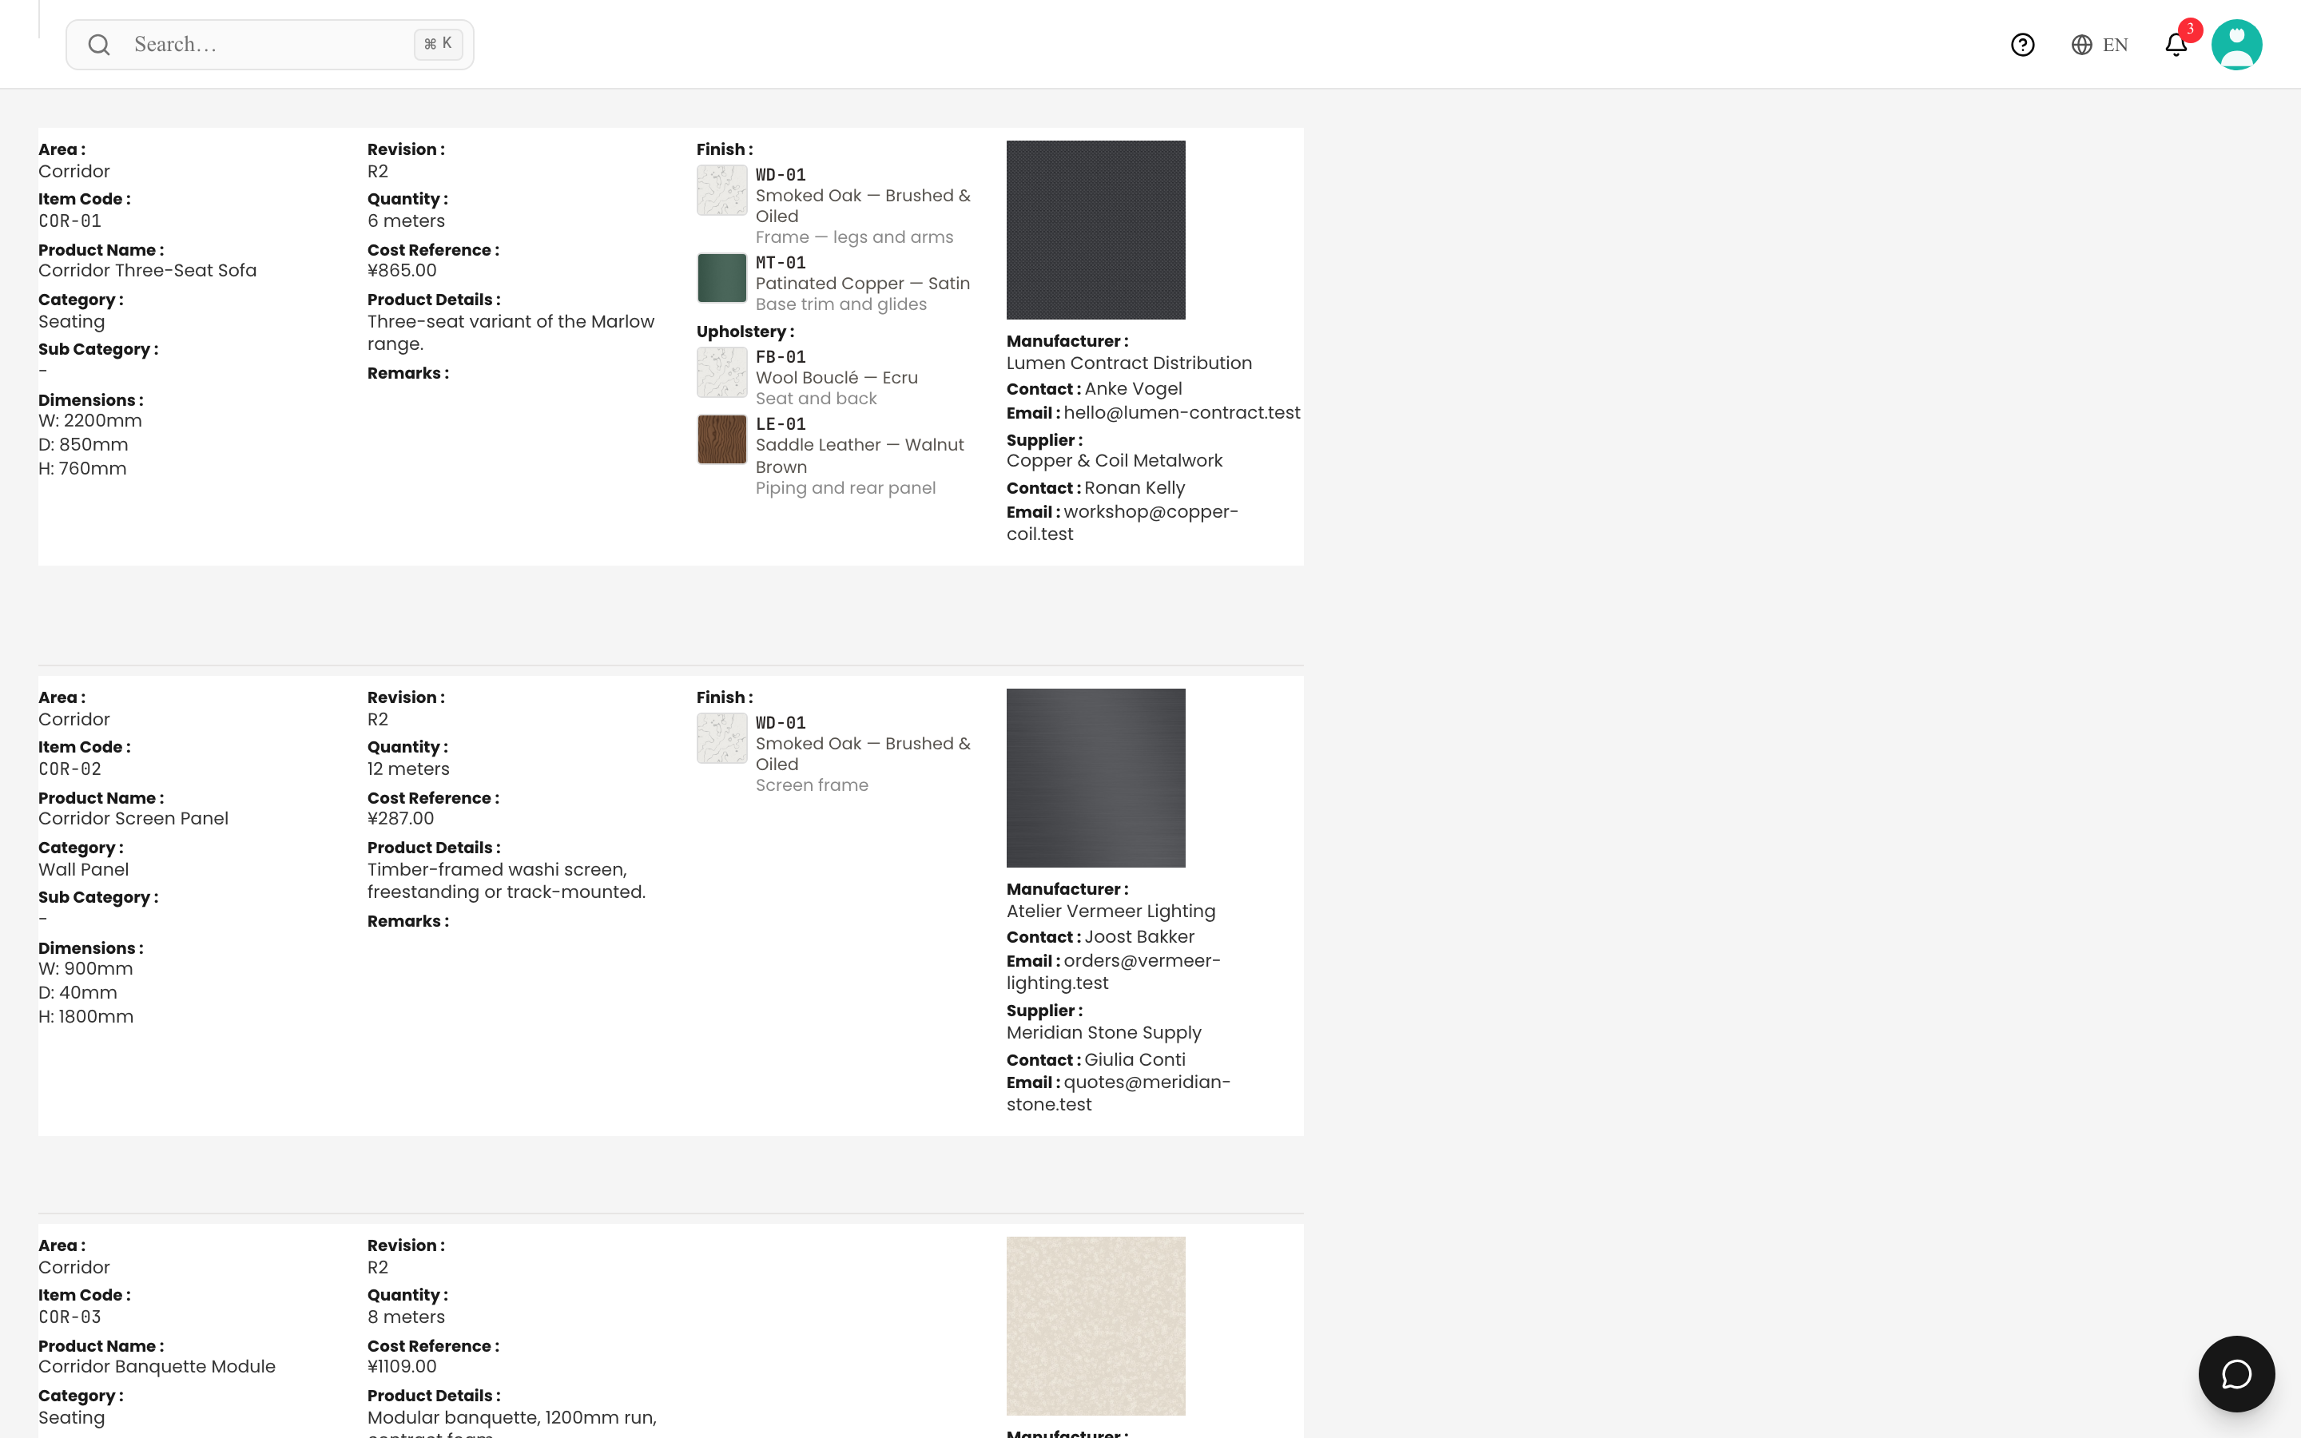
Task: Click the dimension H: 1800mm
Action: coord(85,1017)
